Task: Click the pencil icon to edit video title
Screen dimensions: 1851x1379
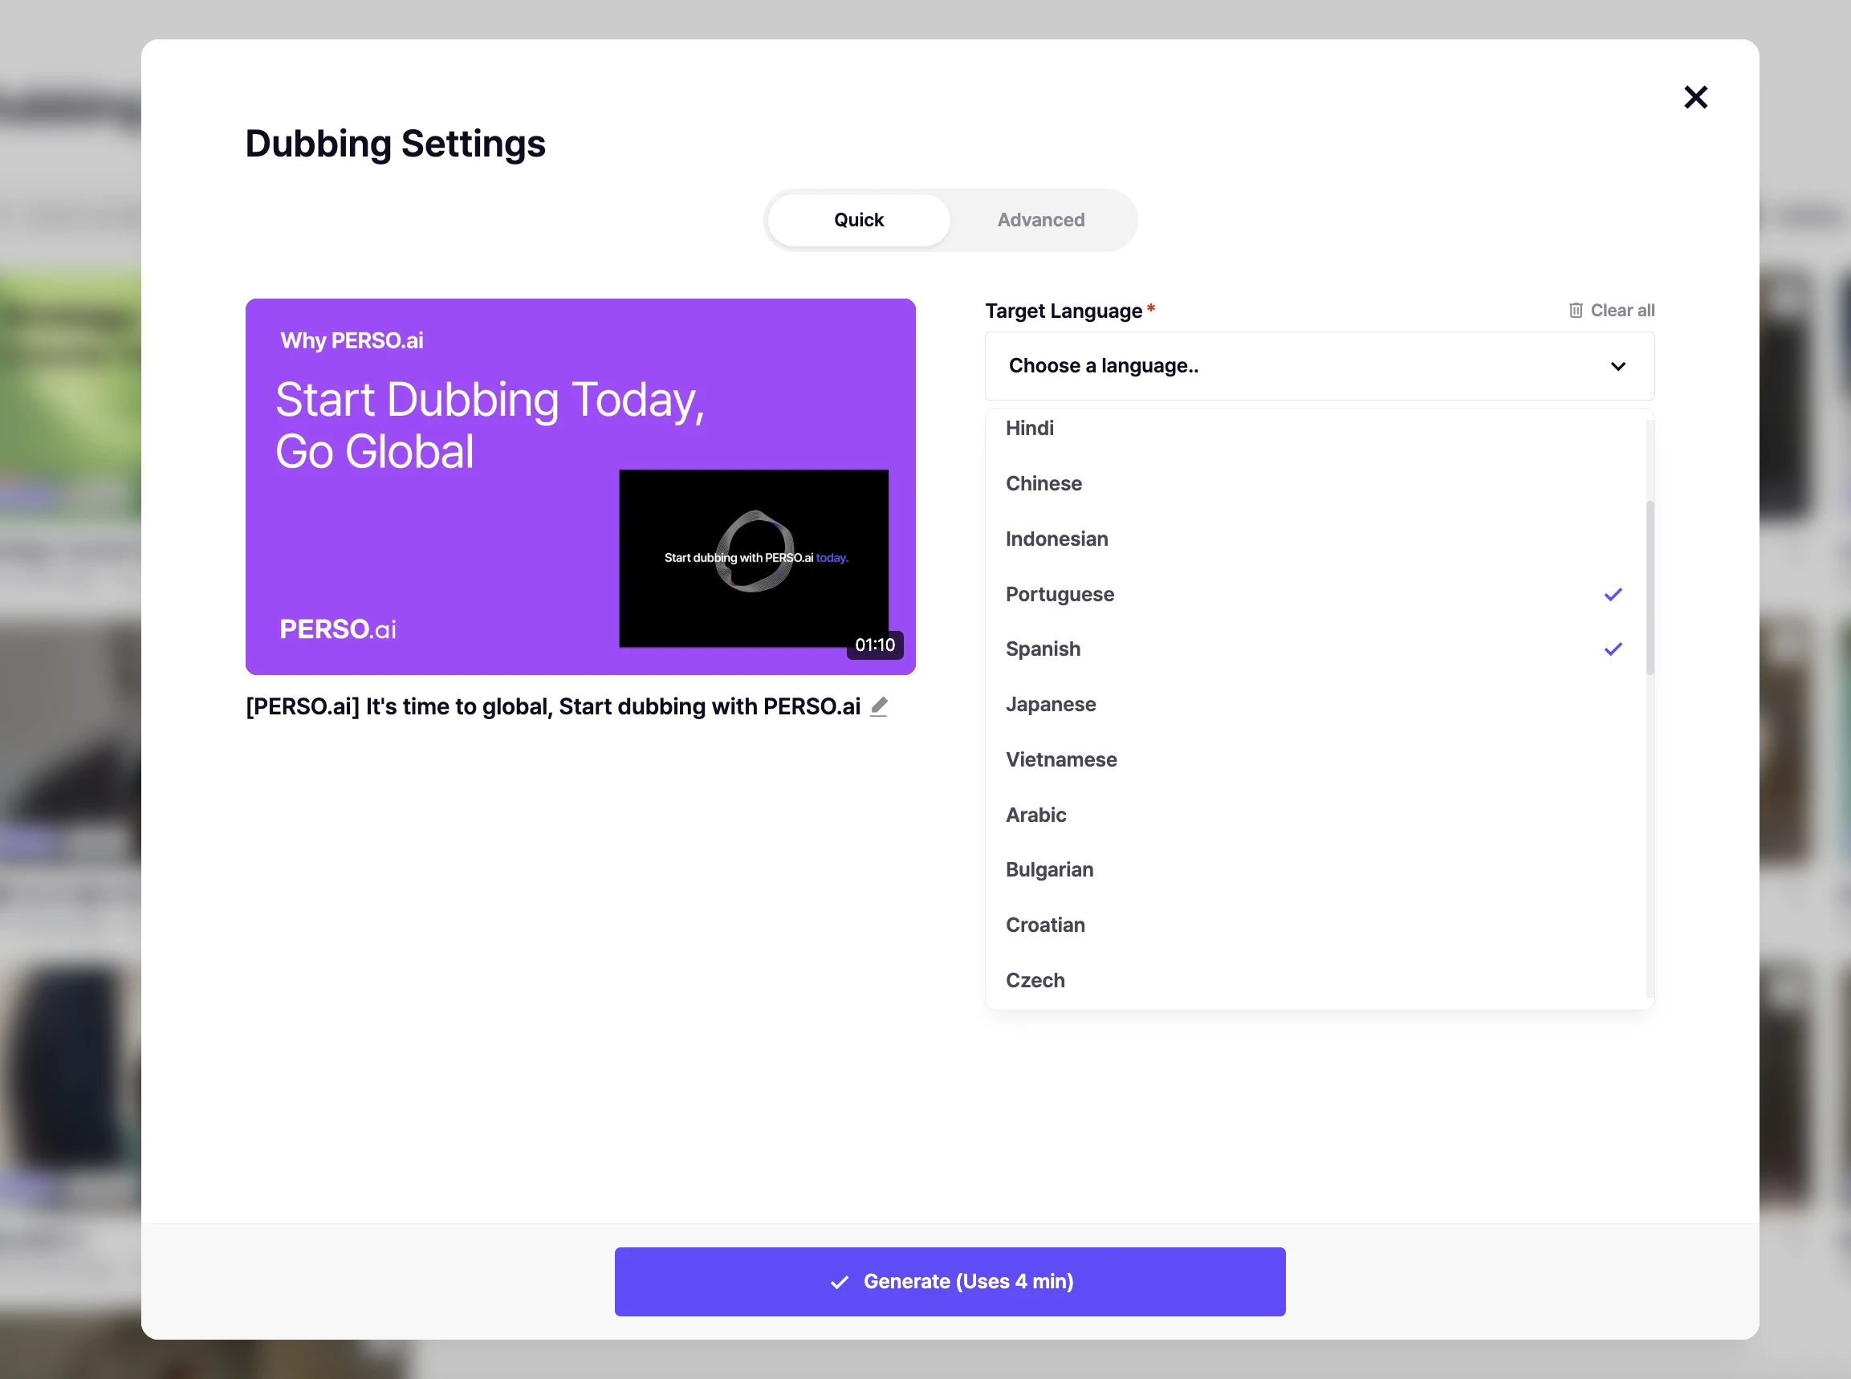Action: point(878,706)
